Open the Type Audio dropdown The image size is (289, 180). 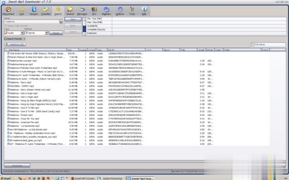point(22,33)
